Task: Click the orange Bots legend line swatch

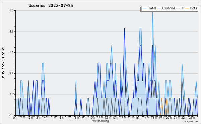Action: 187,8
